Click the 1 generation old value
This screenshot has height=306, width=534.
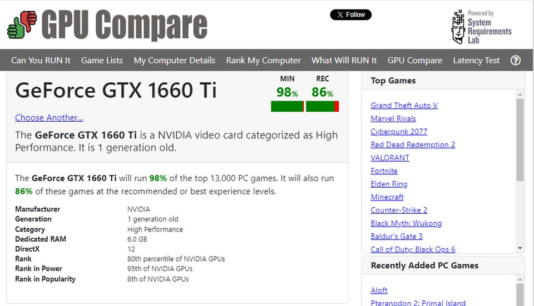click(153, 219)
